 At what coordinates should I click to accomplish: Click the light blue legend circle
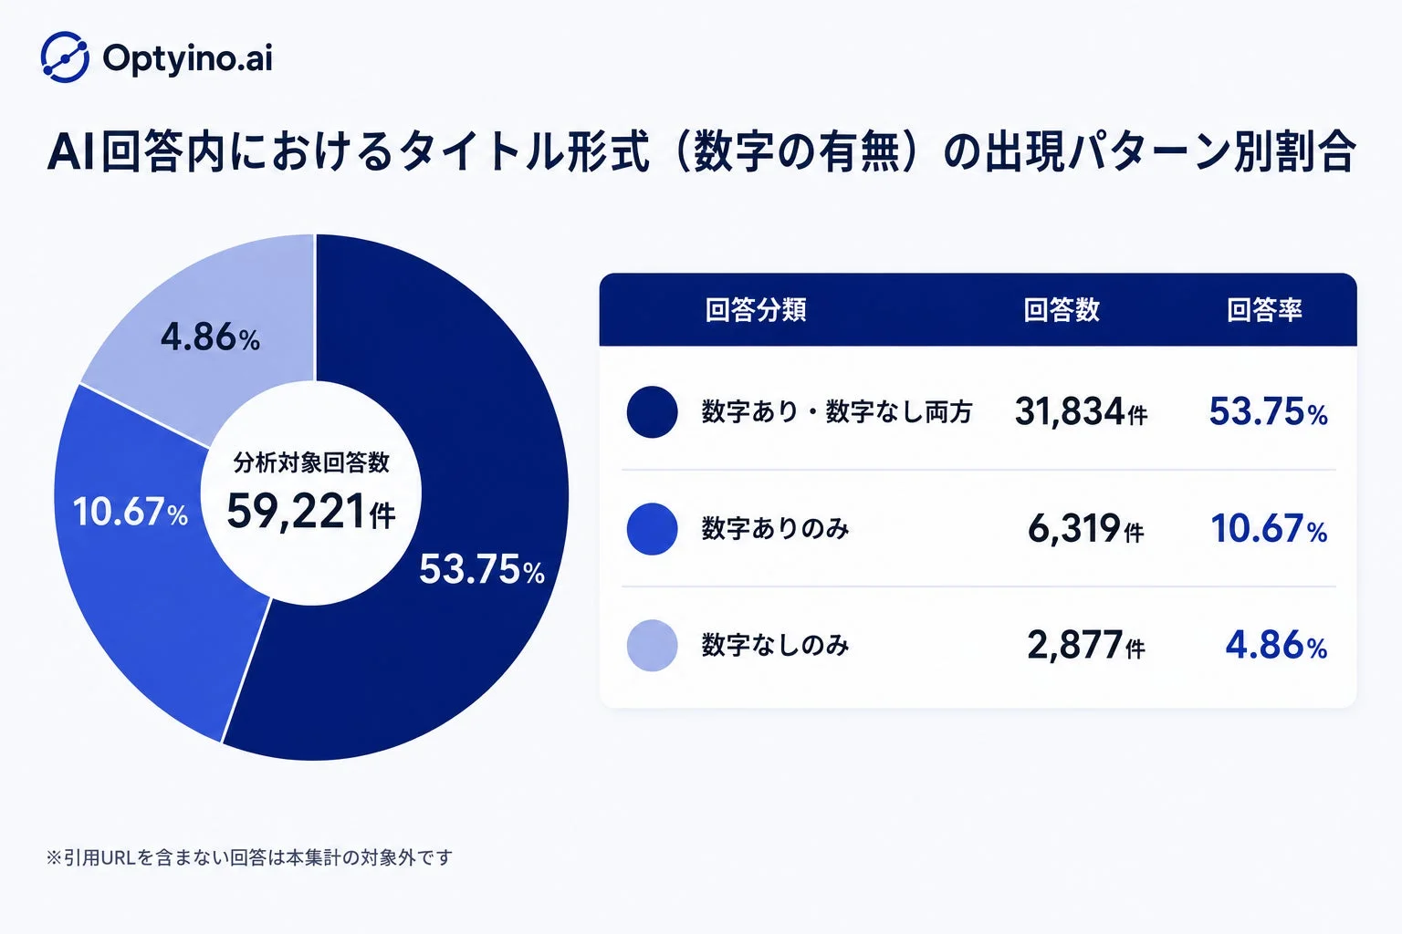point(652,646)
